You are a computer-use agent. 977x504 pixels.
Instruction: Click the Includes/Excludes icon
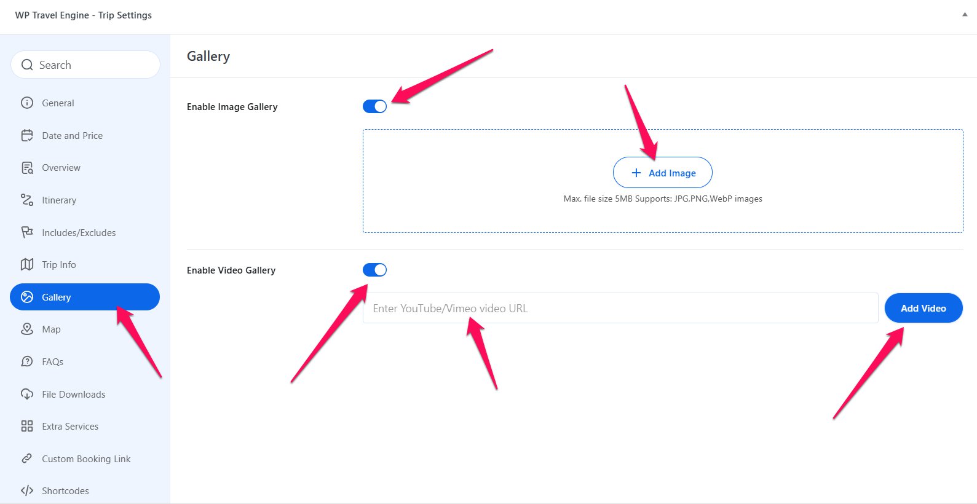[x=27, y=232]
